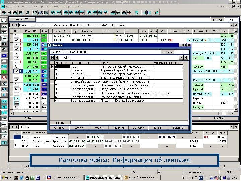Click the F9 refresh button in the Экипаж dialog

139,128
